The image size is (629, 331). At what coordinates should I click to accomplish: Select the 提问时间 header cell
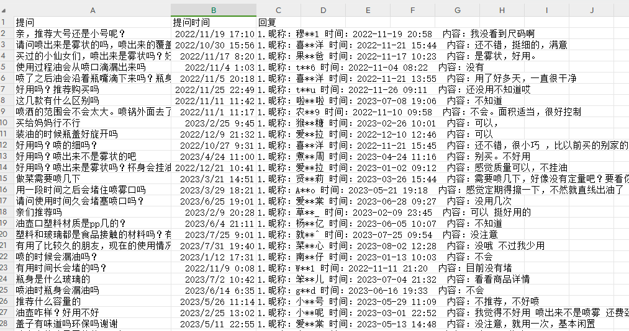point(214,22)
